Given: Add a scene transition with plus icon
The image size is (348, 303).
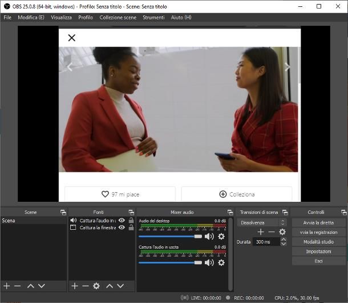Looking at the screenshot, I should [x=261, y=232].
